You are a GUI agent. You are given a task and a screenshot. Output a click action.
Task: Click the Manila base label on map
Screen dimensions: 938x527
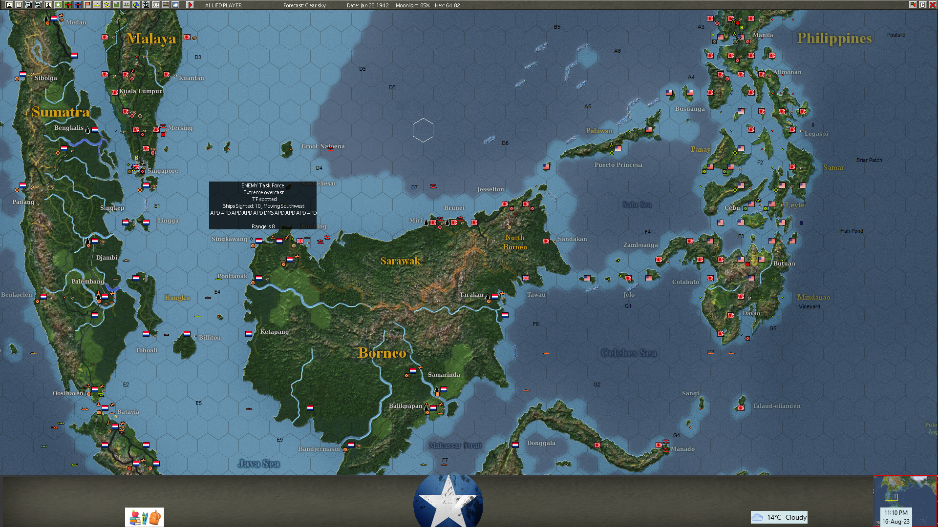pos(763,35)
